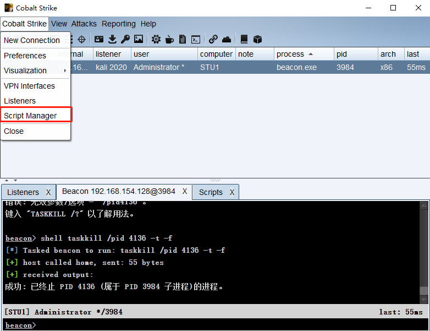This screenshot has width=430, height=331.
Task: Close the Scripts tab
Action: point(232,192)
